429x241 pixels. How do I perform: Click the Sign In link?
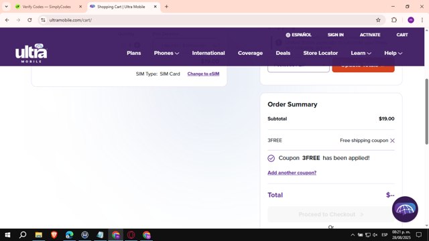(335, 35)
